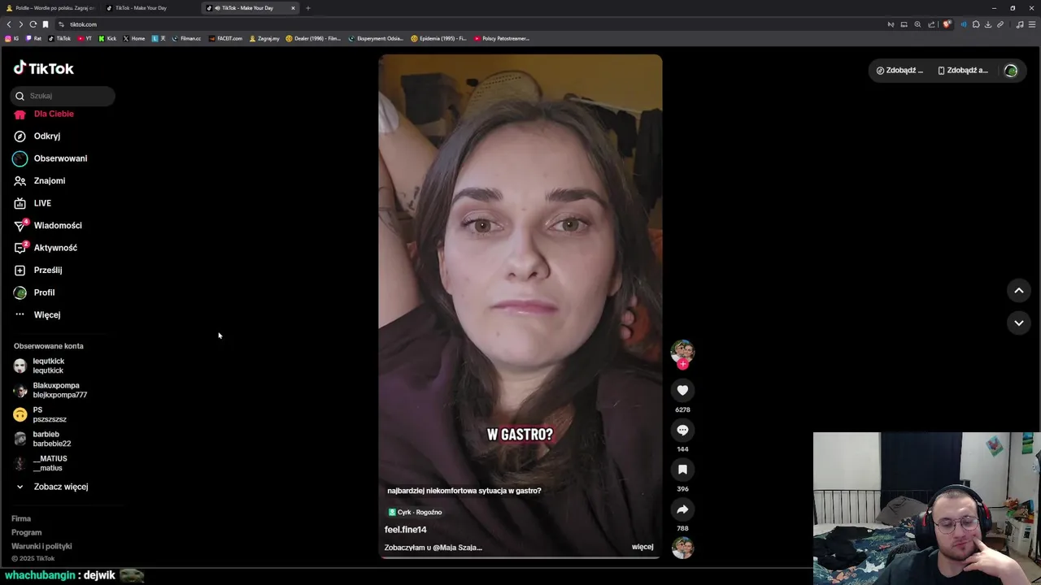Click Zdobądź a... app button
This screenshot has width=1041, height=585.
click(x=963, y=71)
